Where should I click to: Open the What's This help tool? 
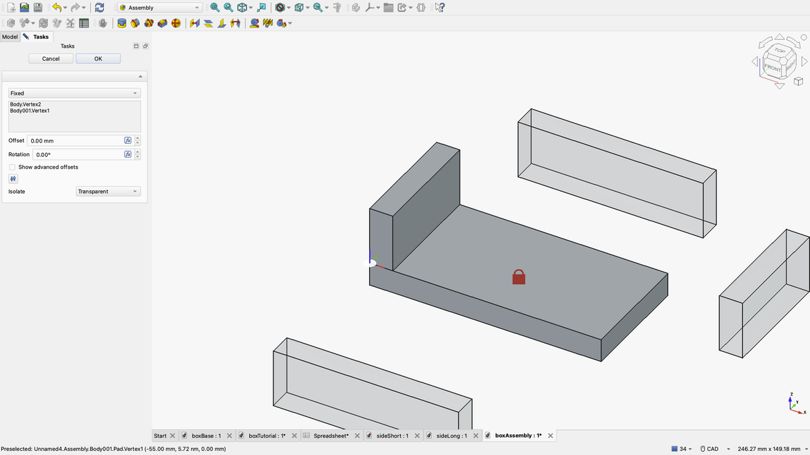click(440, 7)
